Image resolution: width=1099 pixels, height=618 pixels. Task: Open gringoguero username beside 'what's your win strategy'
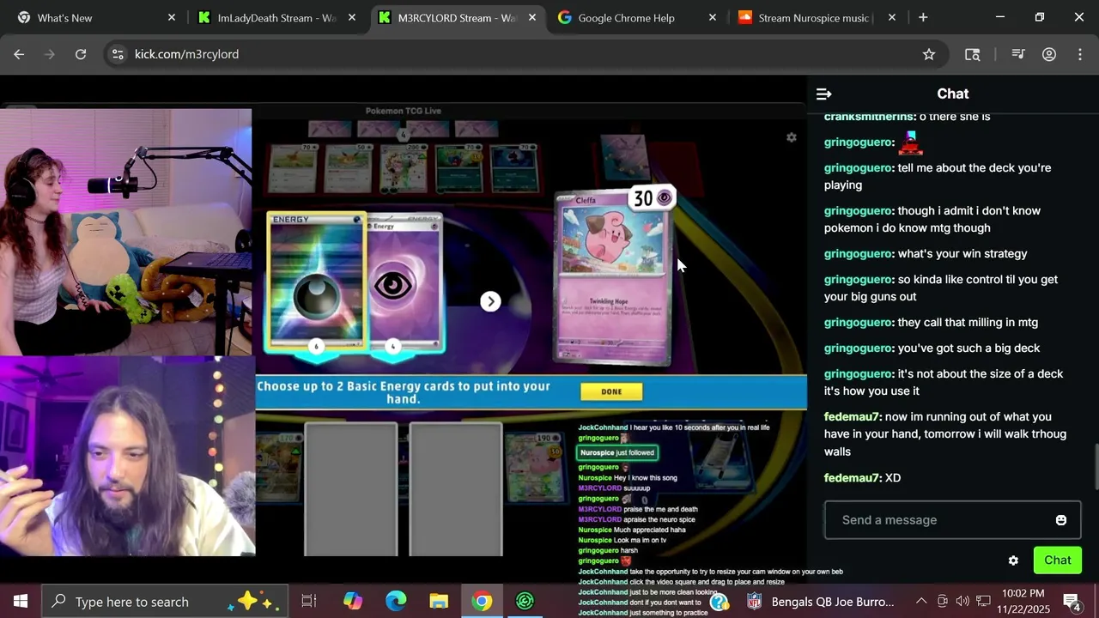[x=858, y=253]
